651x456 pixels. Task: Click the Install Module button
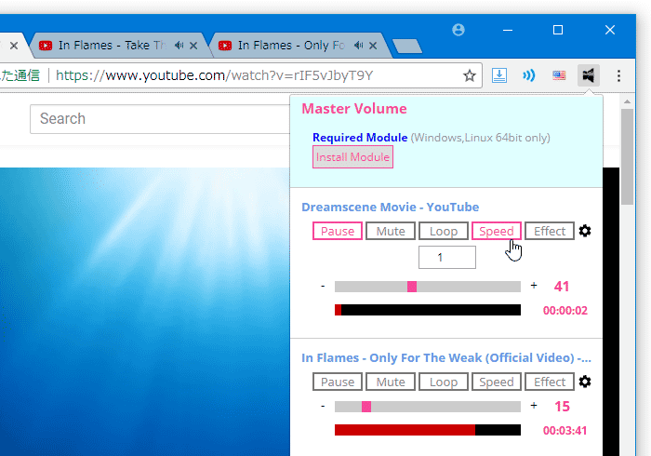point(352,157)
